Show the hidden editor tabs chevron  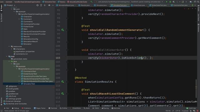195,5
